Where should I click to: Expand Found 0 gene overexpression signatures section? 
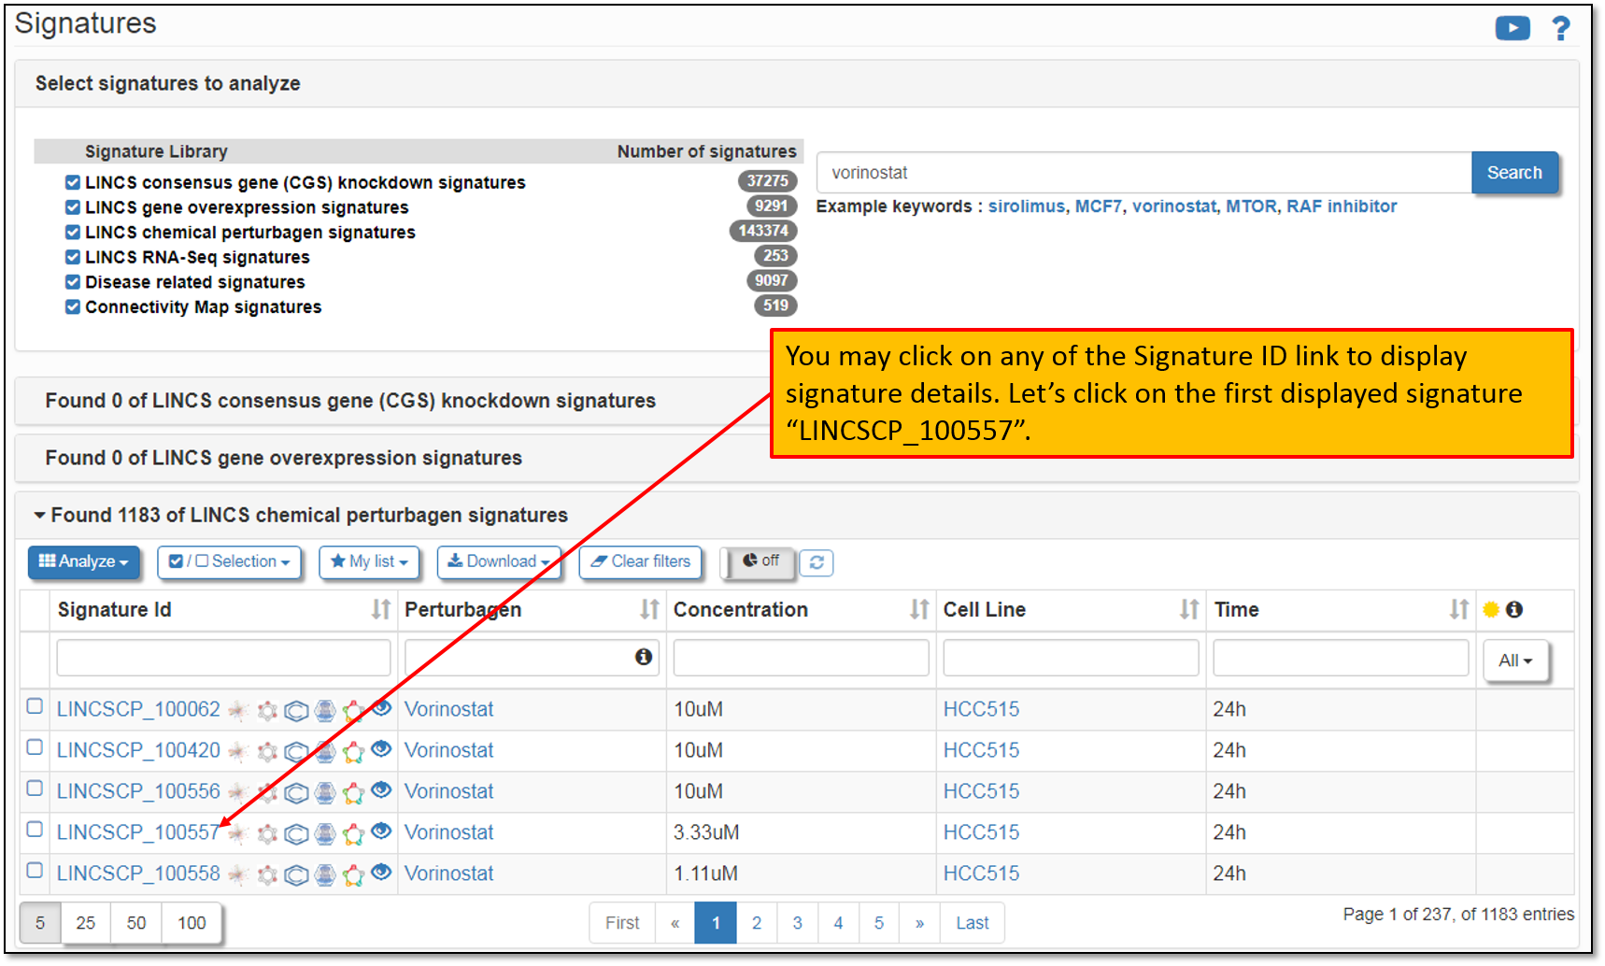(284, 458)
